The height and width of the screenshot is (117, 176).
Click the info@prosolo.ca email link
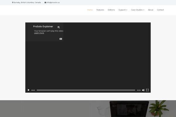(x=53, y=2)
